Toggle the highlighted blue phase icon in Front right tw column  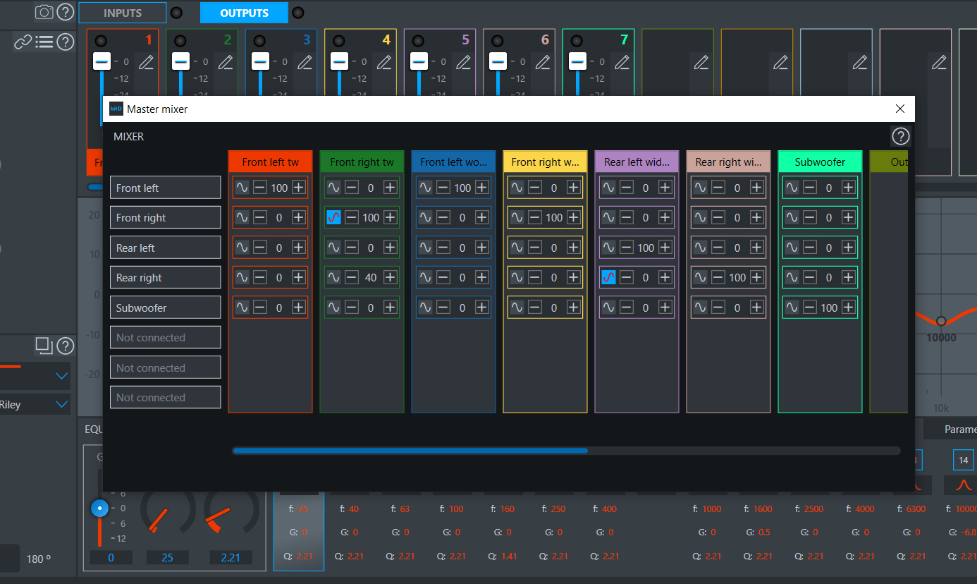(x=334, y=217)
